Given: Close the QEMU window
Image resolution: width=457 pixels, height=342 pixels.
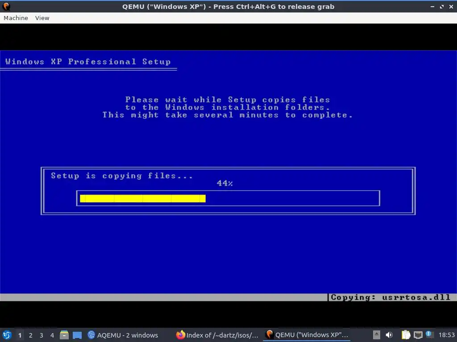Looking at the screenshot, I should (451, 6).
